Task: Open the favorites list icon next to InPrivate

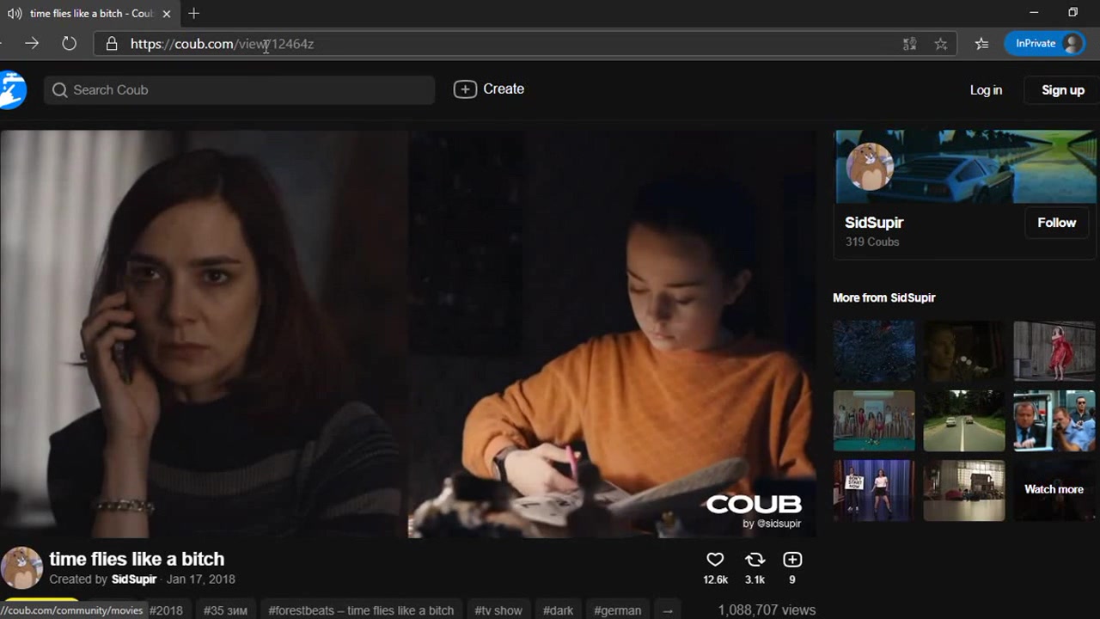Action: click(x=981, y=44)
